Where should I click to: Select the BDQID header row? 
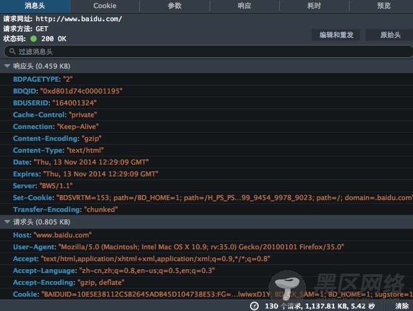206,91
